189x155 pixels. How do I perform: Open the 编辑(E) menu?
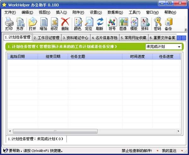click(x=27, y=12)
